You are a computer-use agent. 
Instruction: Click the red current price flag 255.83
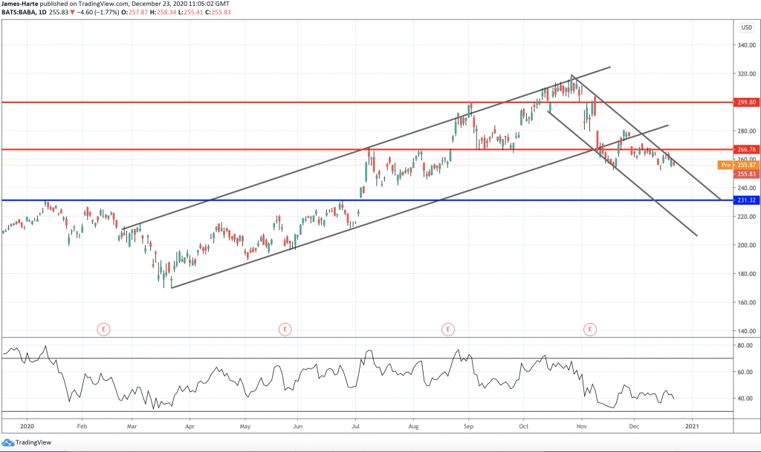click(745, 174)
